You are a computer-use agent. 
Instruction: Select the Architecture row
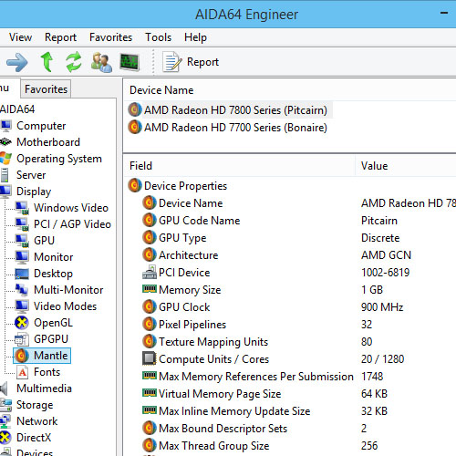click(x=189, y=255)
